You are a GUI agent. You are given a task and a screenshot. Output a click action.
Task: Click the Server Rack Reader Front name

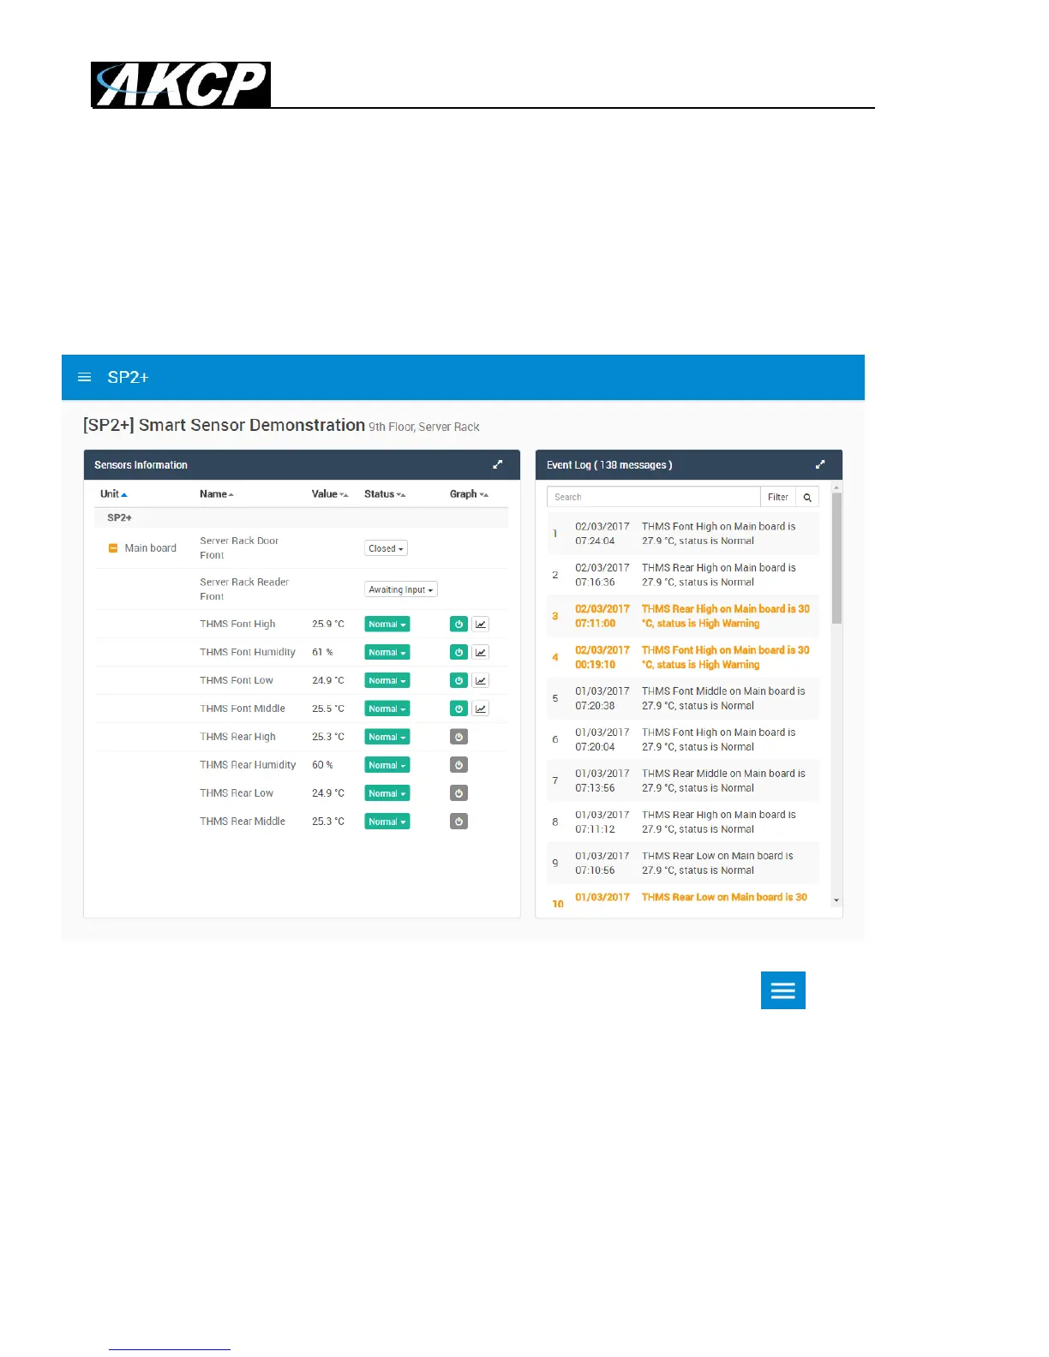pyautogui.click(x=244, y=589)
